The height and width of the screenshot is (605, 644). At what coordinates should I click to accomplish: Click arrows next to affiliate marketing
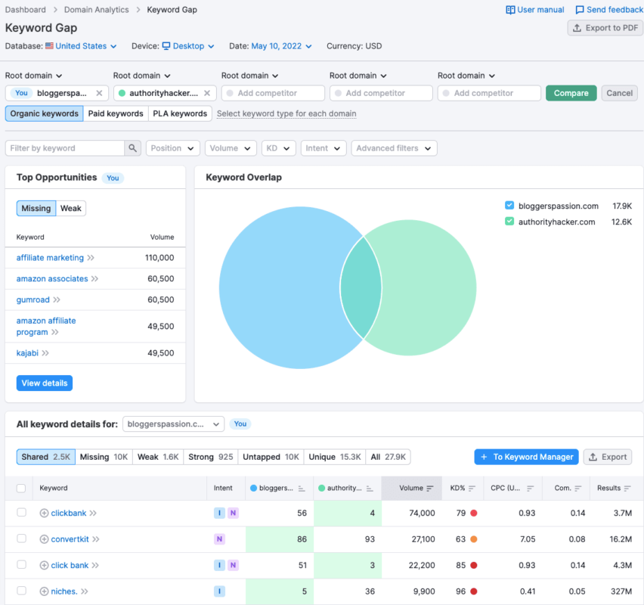coord(91,258)
